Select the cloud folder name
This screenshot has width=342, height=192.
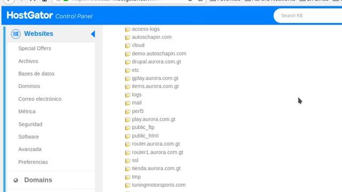(138, 45)
